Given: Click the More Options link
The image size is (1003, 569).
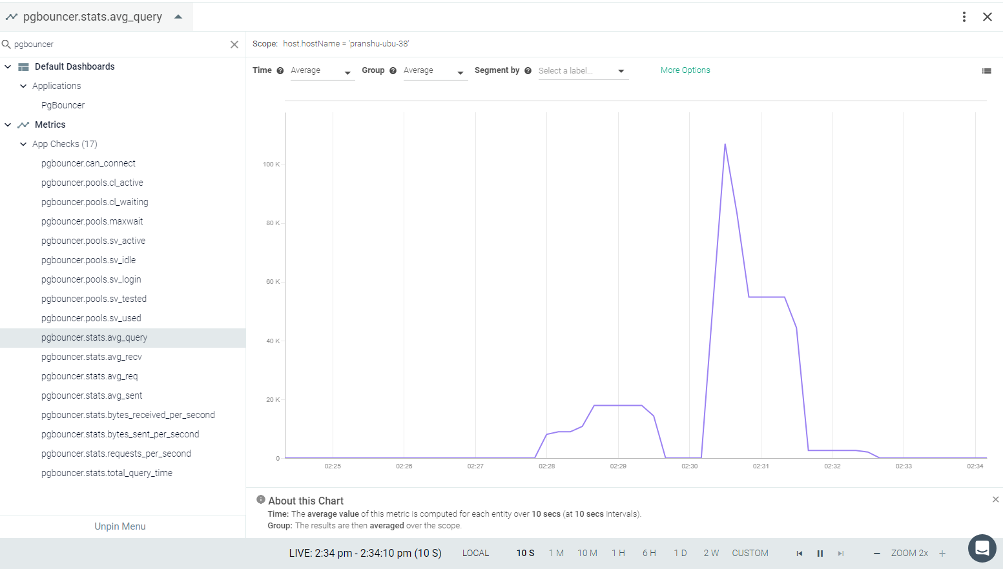Looking at the screenshot, I should pos(685,70).
